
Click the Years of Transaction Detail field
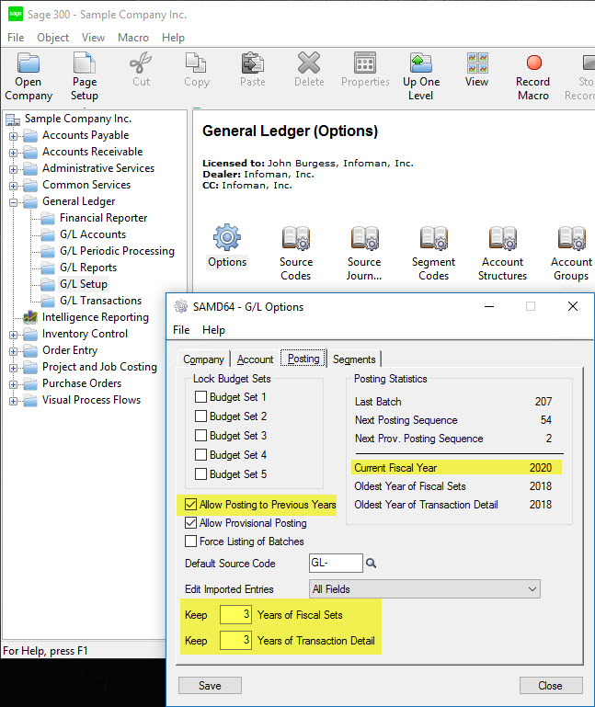coord(235,640)
